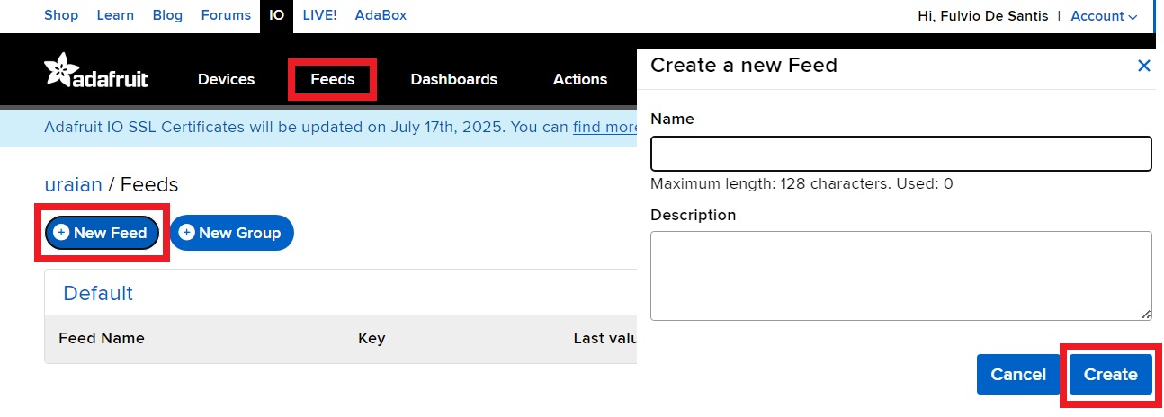
Task: Click into the Description text area
Action: [900, 275]
